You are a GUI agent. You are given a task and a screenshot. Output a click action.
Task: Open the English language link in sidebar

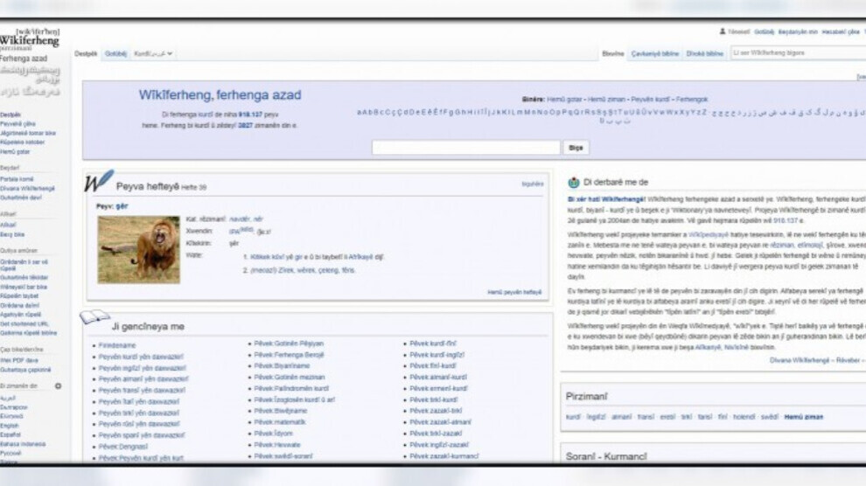(x=9, y=426)
